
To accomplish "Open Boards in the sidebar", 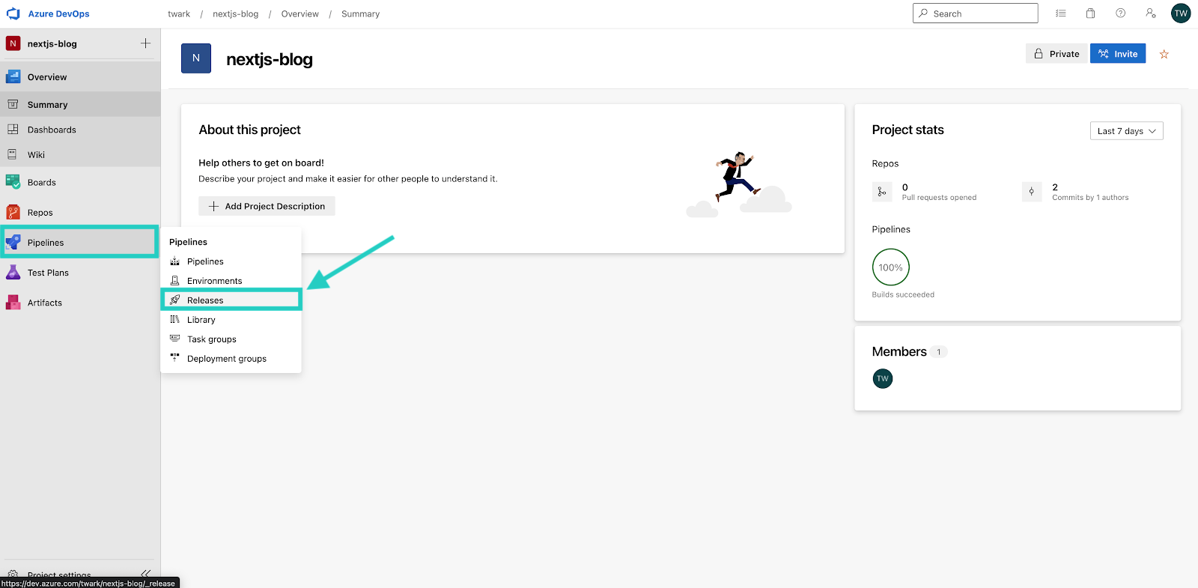I will [80, 182].
